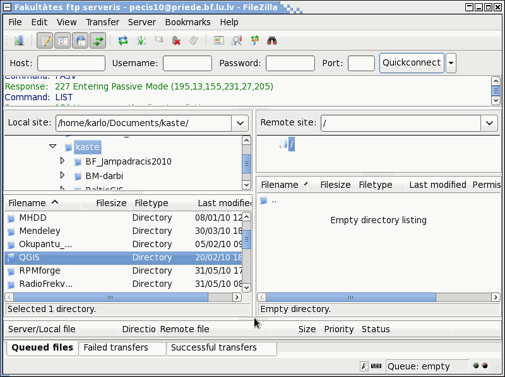The image size is (505, 377).
Task: Open remote file search binoculars icon
Action: coord(272,41)
